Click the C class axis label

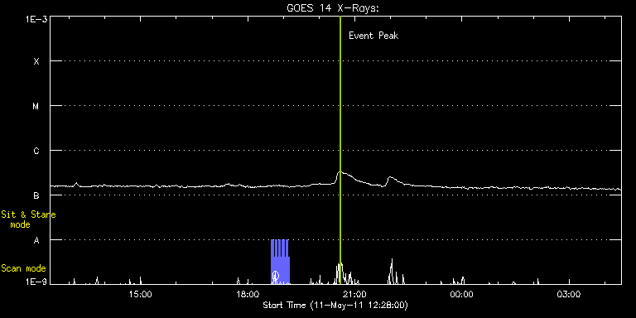pos(36,151)
